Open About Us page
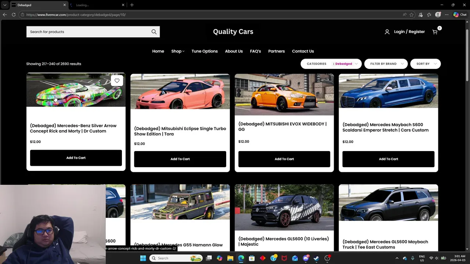Screen dimensions: 470x264 tap(234, 51)
